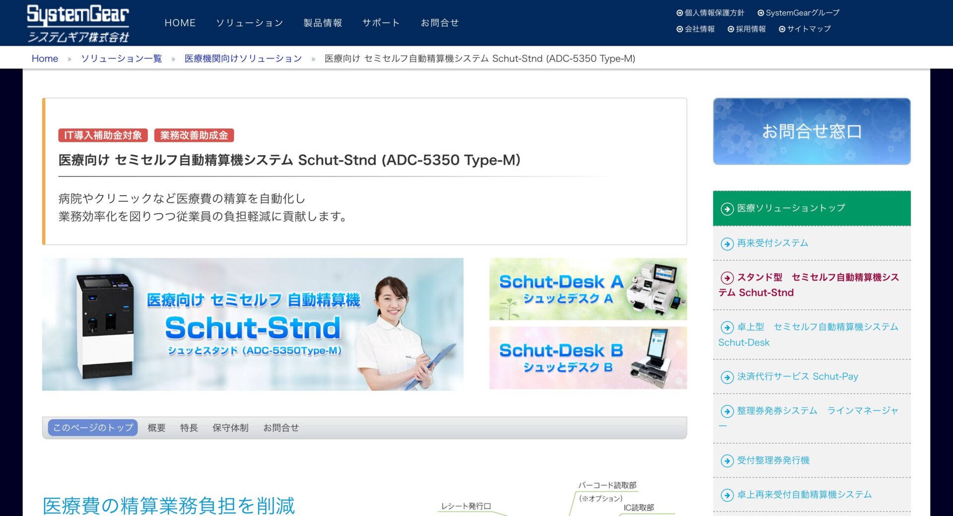Select the このページのトップ tab

[x=93, y=428]
